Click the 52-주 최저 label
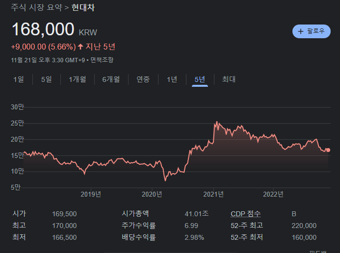Viewport: 340px width, 253px height. click(247, 237)
